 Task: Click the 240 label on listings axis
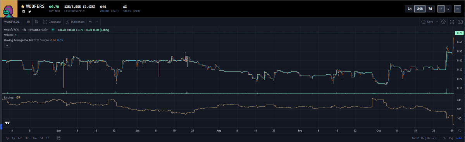(460, 100)
